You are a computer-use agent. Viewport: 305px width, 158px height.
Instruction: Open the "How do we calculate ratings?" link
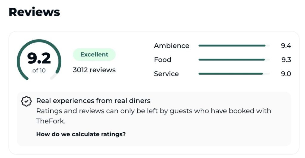(x=81, y=134)
